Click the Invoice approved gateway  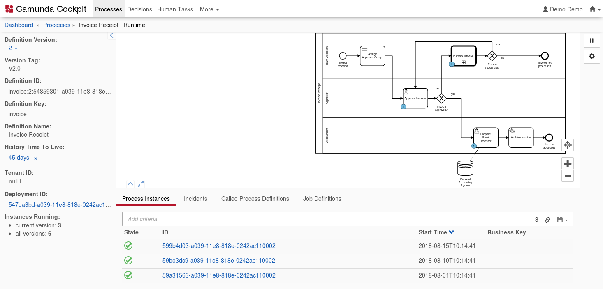coord(441,98)
